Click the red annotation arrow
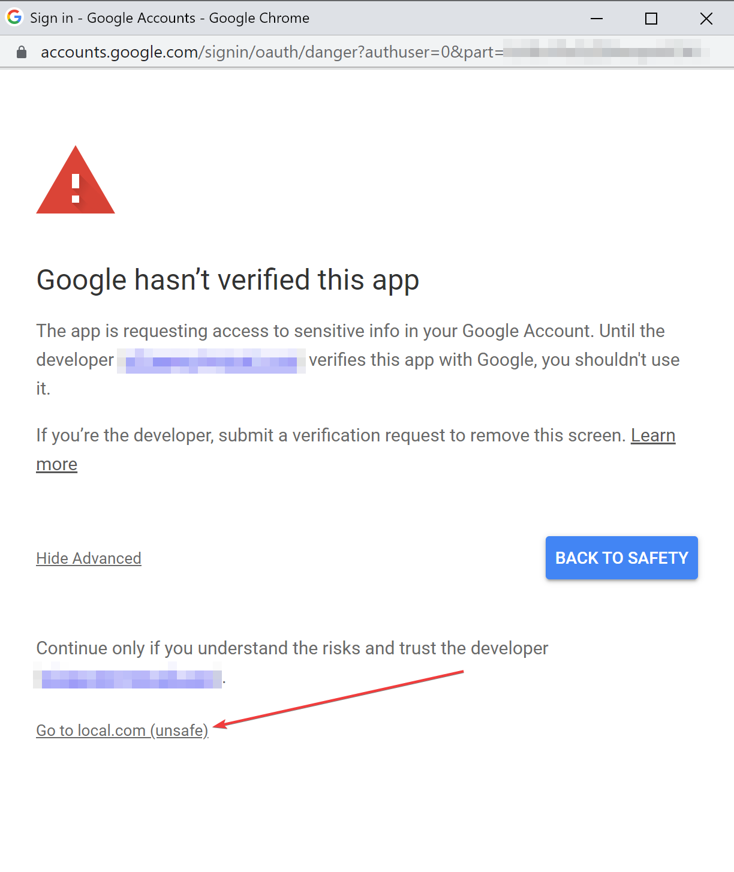The width and height of the screenshot is (734, 872). (339, 699)
